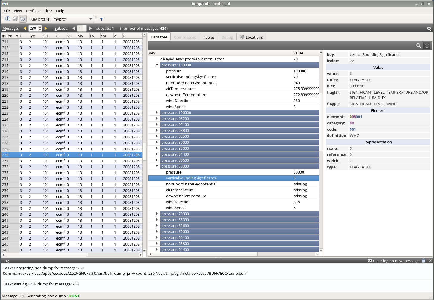This screenshot has height=300, width=434.
Task: Switch to the Tables tab
Action: pyautogui.click(x=209, y=37)
